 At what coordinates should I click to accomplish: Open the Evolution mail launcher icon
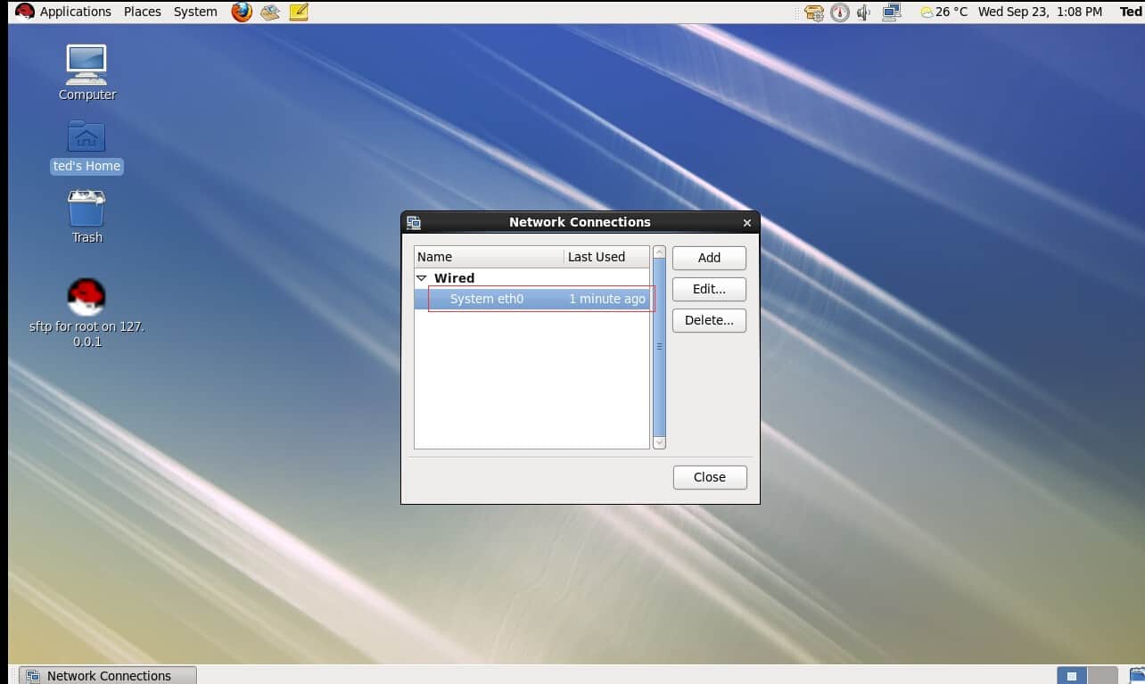point(270,12)
